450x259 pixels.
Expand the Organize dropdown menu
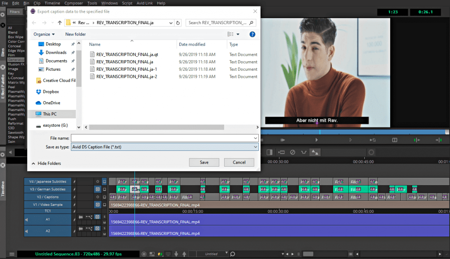click(44, 34)
